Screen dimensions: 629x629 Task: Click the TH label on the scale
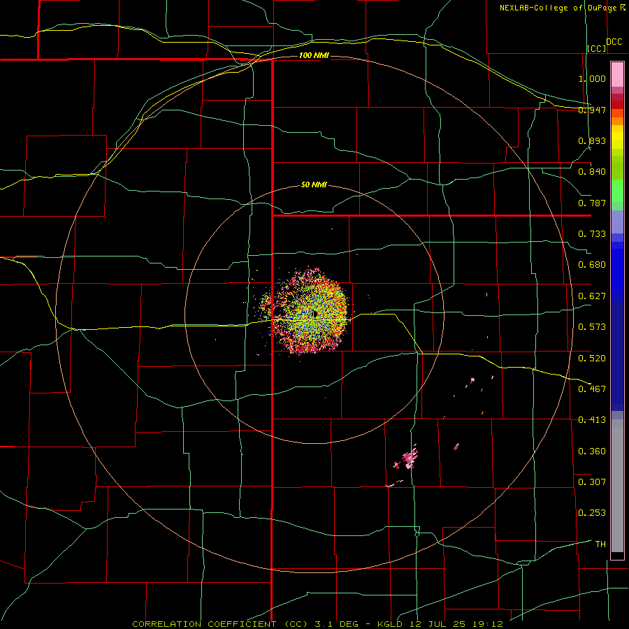point(600,544)
